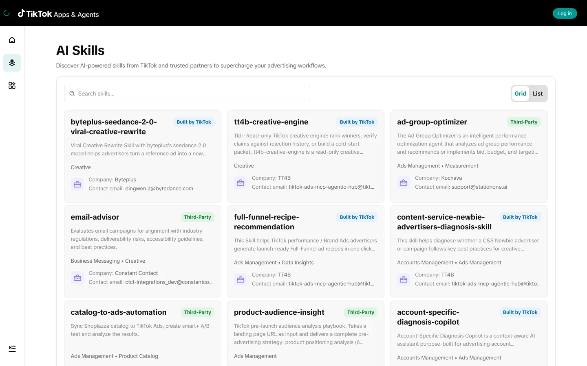Expand sidebar with the menu toggle icon
The height and width of the screenshot is (366, 587).
point(12,349)
